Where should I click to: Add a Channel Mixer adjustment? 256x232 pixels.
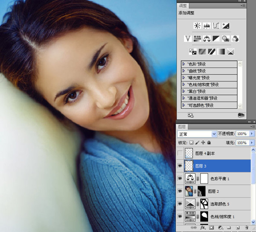[235, 39]
